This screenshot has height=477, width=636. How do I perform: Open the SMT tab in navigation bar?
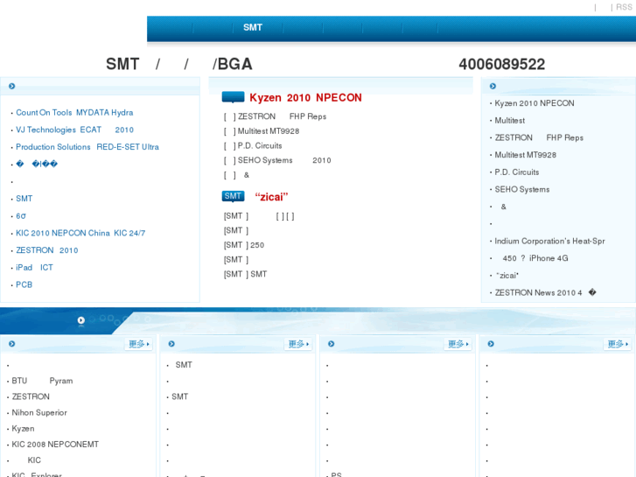253,28
